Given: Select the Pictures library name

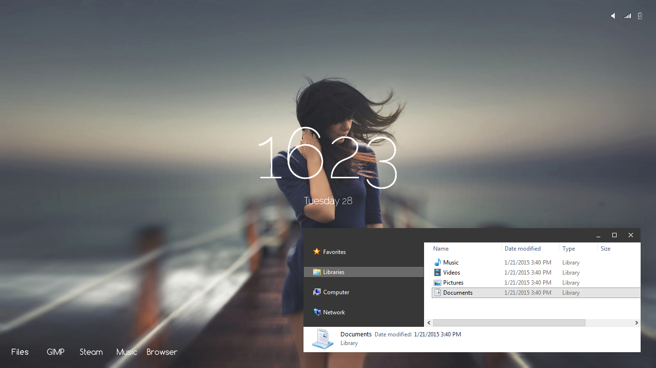Looking at the screenshot, I should [x=453, y=283].
